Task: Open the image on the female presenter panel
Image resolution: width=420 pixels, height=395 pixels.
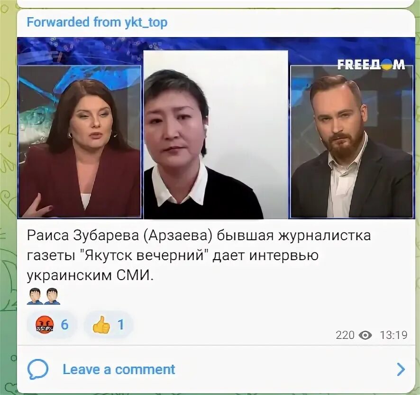Action: [80, 141]
